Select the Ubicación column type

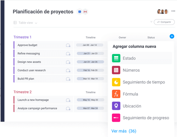pyautogui.click(x=141, y=106)
